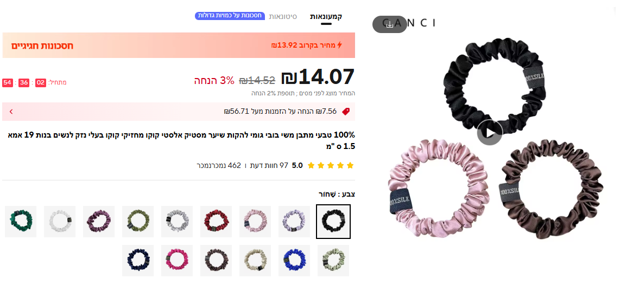Click the bulk quantity savings badge
The image size is (620, 285).
[230, 16]
